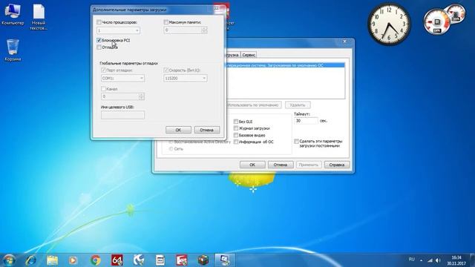Click the analog clock desktop gadget

coord(389,24)
